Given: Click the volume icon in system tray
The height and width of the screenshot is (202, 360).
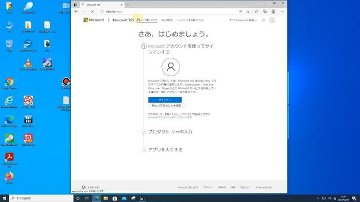Looking at the screenshot, I should click(330, 198).
